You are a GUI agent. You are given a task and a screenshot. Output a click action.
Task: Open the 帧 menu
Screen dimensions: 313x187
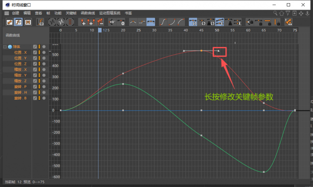pos(48,13)
